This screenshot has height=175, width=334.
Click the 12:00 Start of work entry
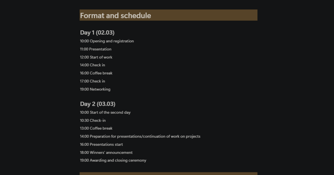(x=96, y=57)
